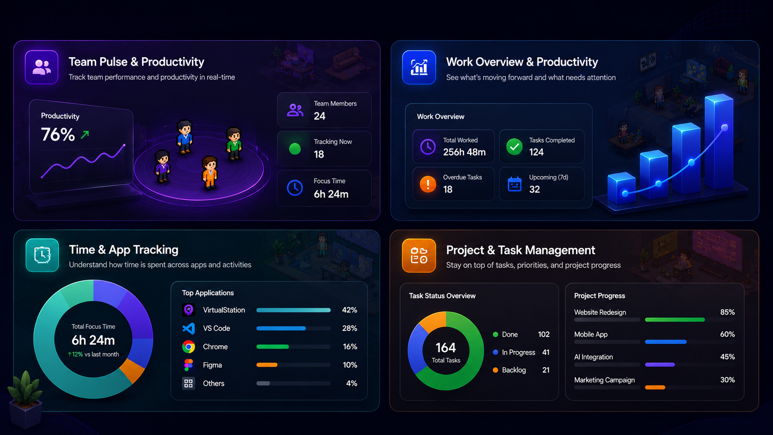Click the Others grid icon
This screenshot has height=435, width=773.
coord(188,383)
